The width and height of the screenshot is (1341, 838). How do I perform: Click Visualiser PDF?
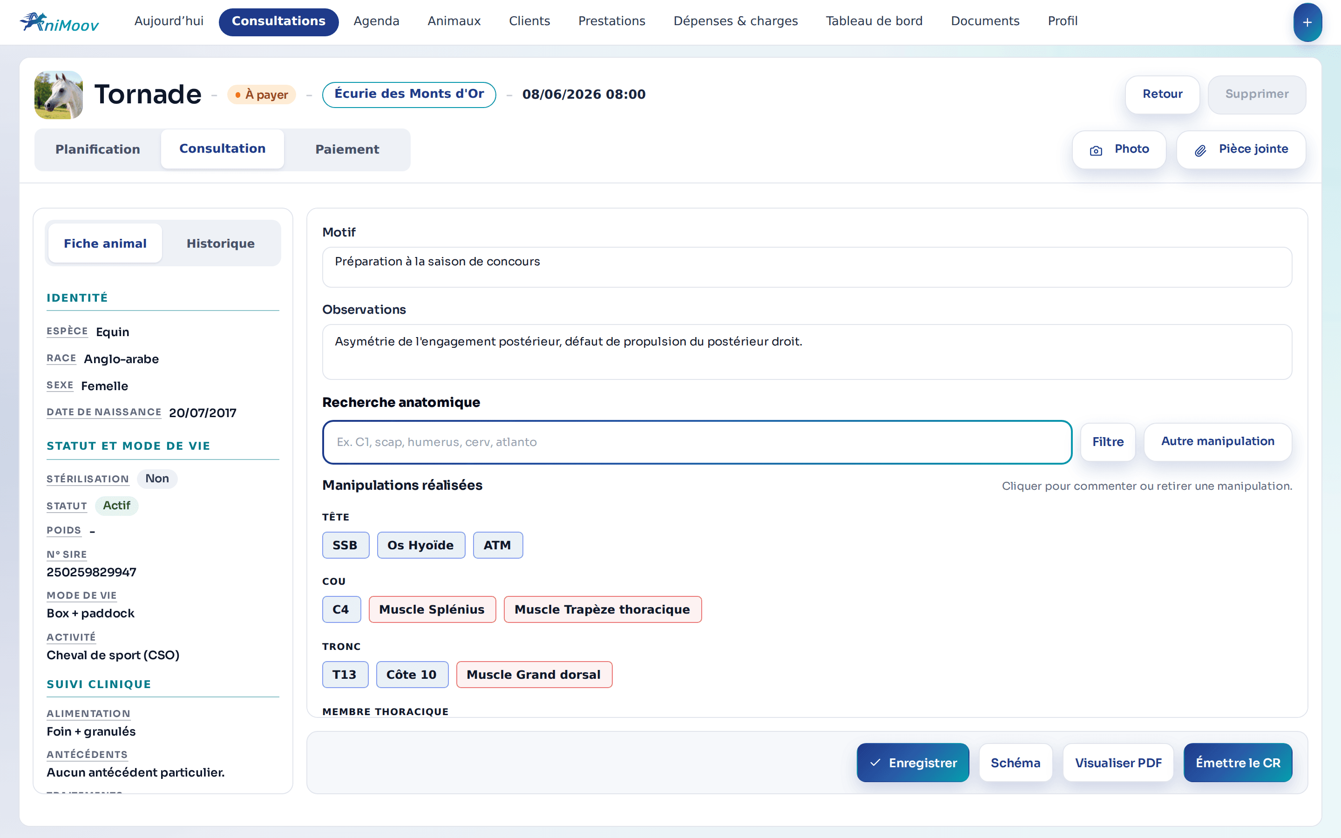coord(1117,763)
